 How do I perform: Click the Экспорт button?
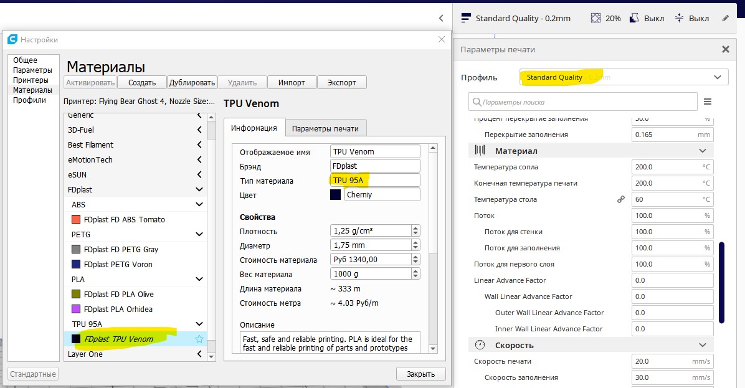tap(341, 83)
